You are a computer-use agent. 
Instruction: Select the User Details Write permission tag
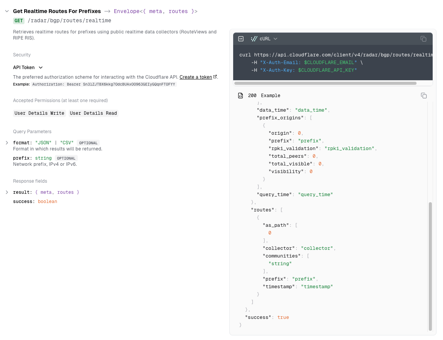coord(40,113)
